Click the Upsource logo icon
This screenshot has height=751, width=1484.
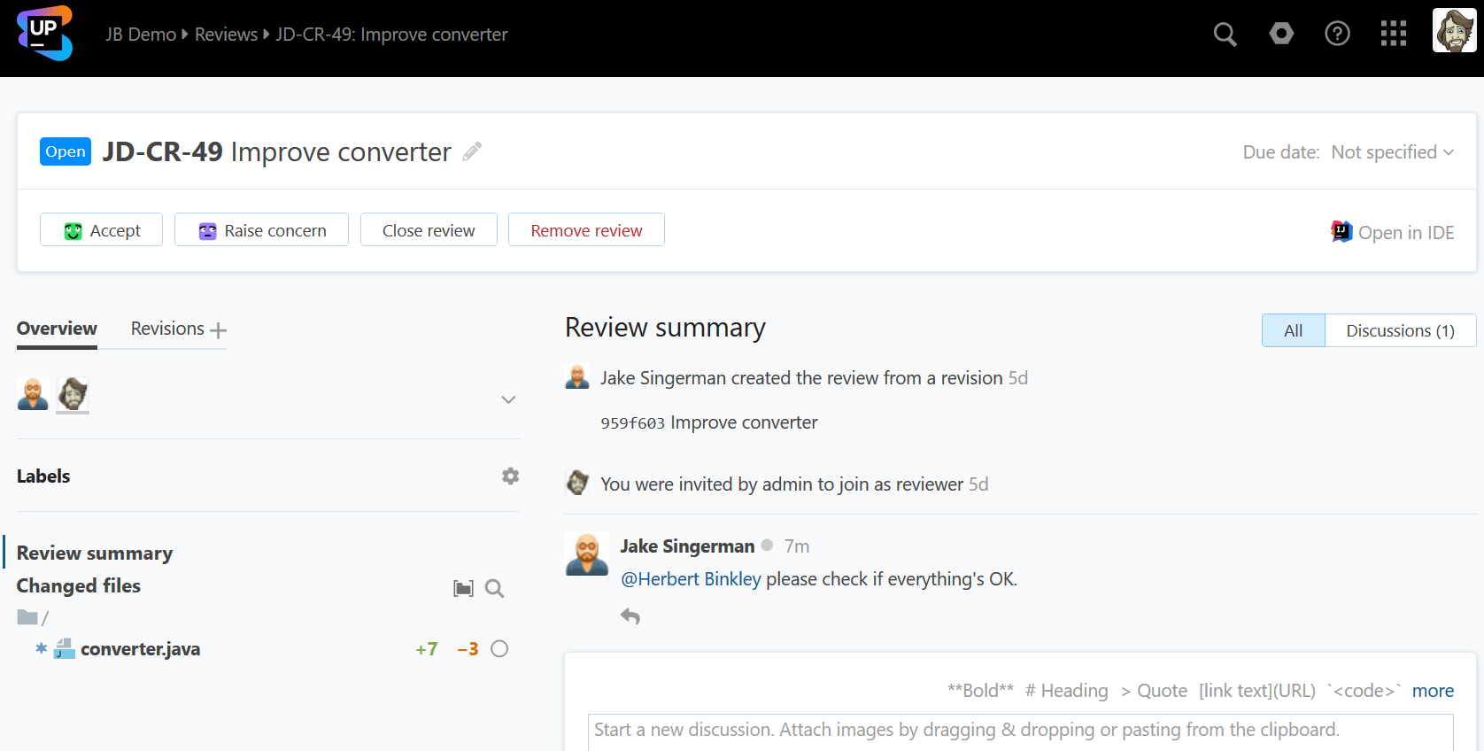pyautogui.click(x=44, y=34)
